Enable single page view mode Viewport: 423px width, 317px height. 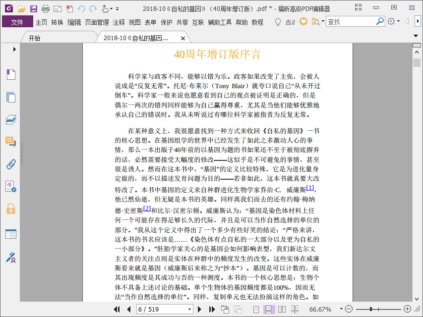pos(256,309)
